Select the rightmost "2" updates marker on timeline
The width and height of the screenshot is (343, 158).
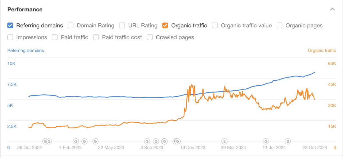coord(288,141)
